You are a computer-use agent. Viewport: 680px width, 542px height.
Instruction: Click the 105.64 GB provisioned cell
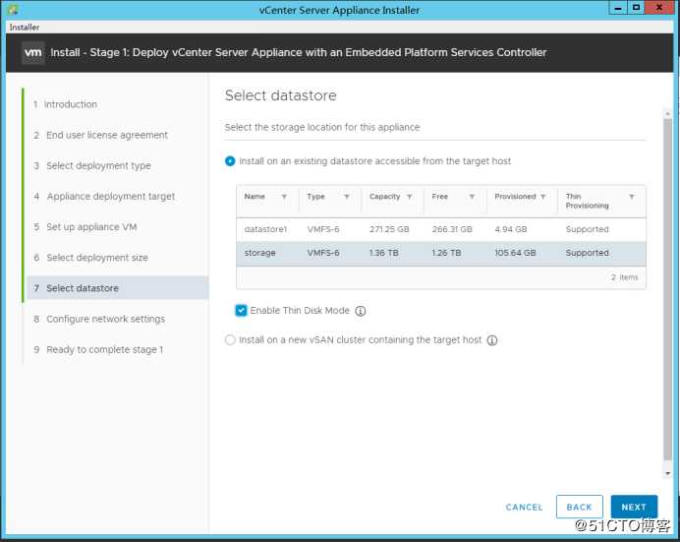click(515, 253)
